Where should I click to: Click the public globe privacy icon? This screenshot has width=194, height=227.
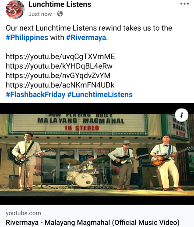click(x=60, y=14)
